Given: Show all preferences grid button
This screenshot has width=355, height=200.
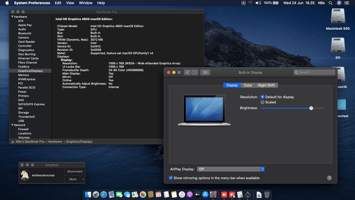Looking at the screenshot, I should 205,72.
